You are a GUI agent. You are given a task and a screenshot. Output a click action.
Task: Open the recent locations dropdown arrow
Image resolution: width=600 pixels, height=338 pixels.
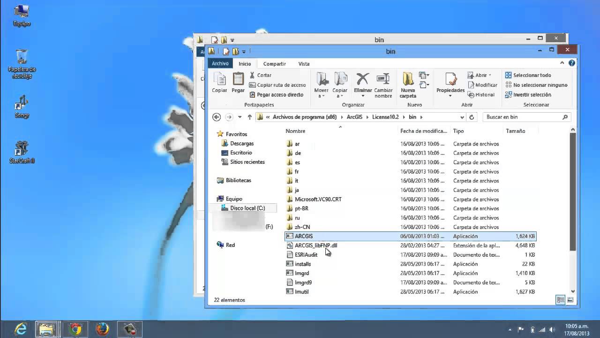(240, 117)
